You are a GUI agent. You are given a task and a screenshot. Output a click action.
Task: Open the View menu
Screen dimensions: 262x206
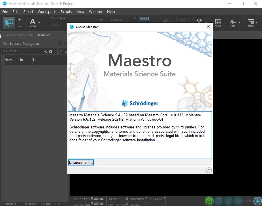coord(80,12)
